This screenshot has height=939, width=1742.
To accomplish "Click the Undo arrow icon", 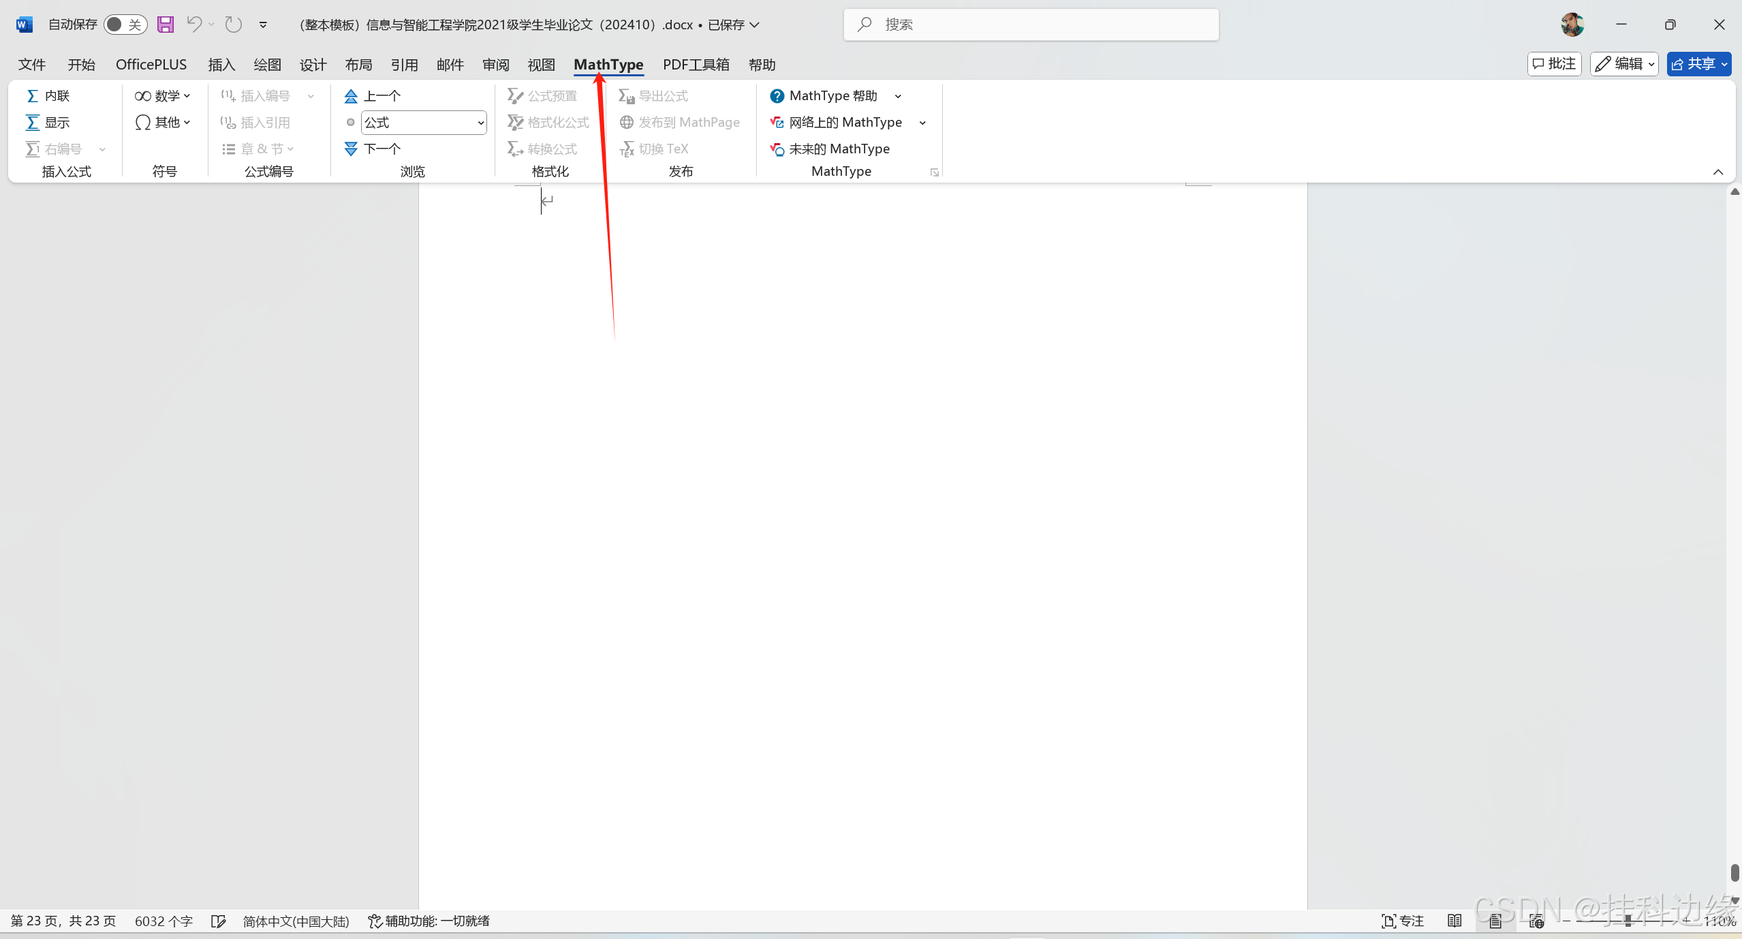I will 194,25.
